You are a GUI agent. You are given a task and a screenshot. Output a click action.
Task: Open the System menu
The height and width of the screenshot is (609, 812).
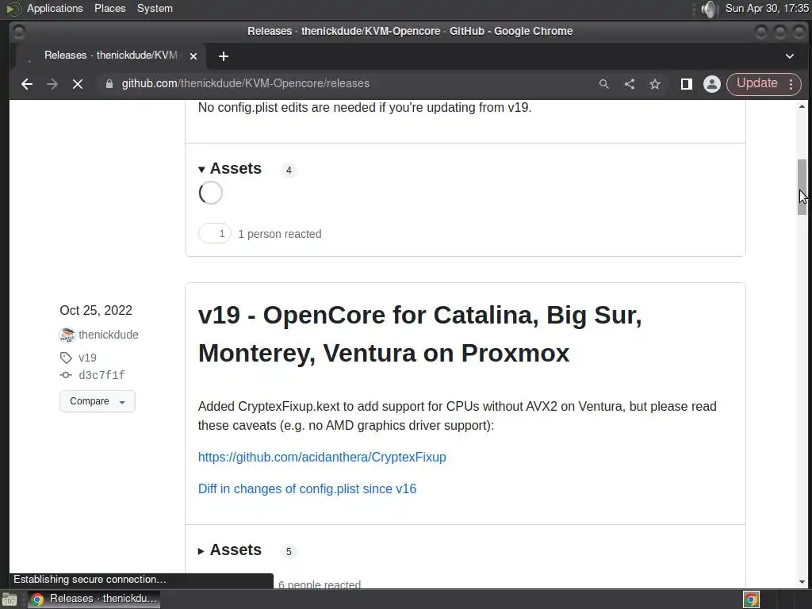point(155,8)
